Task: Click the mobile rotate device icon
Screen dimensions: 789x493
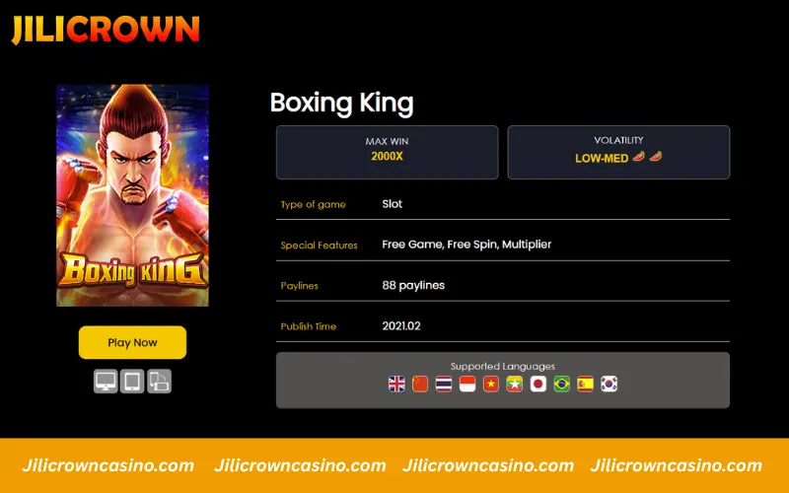Action: [160, 382]
